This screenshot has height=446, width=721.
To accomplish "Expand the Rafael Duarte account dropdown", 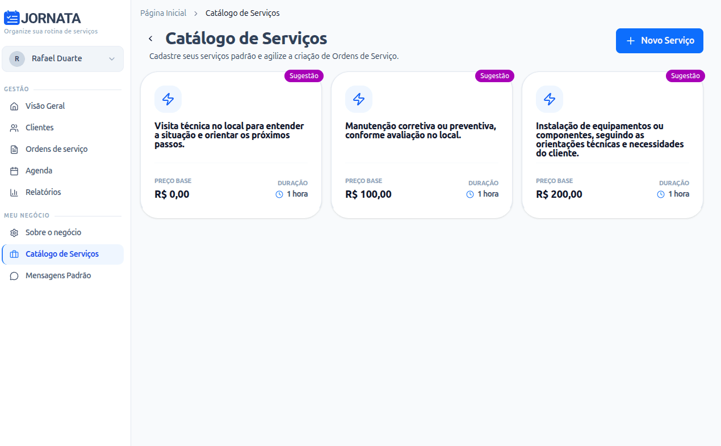I will 112,58.
